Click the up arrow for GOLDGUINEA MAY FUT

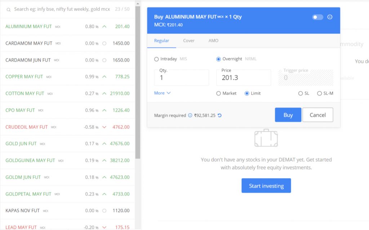(x=104, y=161)
